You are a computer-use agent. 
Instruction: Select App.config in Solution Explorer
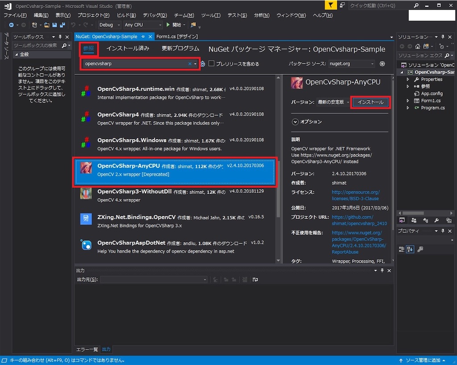(x=432, y=93)
